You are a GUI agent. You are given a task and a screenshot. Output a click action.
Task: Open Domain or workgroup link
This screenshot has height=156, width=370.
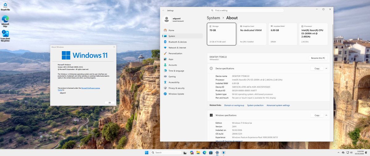pyautogui.click(x=234, y=105)
